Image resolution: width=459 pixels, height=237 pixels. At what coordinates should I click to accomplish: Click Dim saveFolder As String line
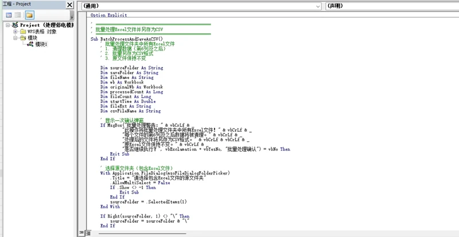coord(129,73)
